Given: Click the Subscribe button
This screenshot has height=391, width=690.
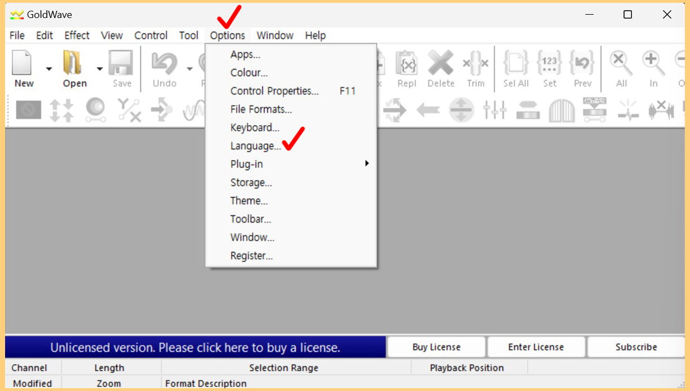Looking at the screenshot, I should [x=636, y=347].
